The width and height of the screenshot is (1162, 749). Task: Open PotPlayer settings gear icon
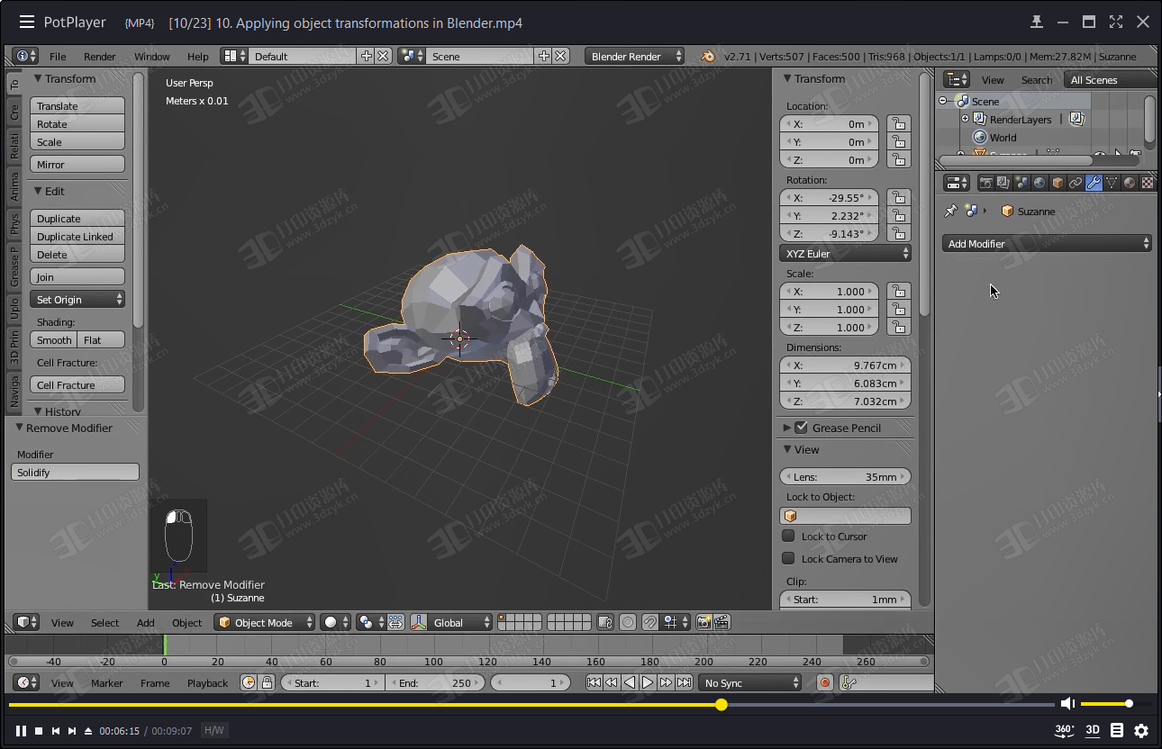[x=1141, y=730]
